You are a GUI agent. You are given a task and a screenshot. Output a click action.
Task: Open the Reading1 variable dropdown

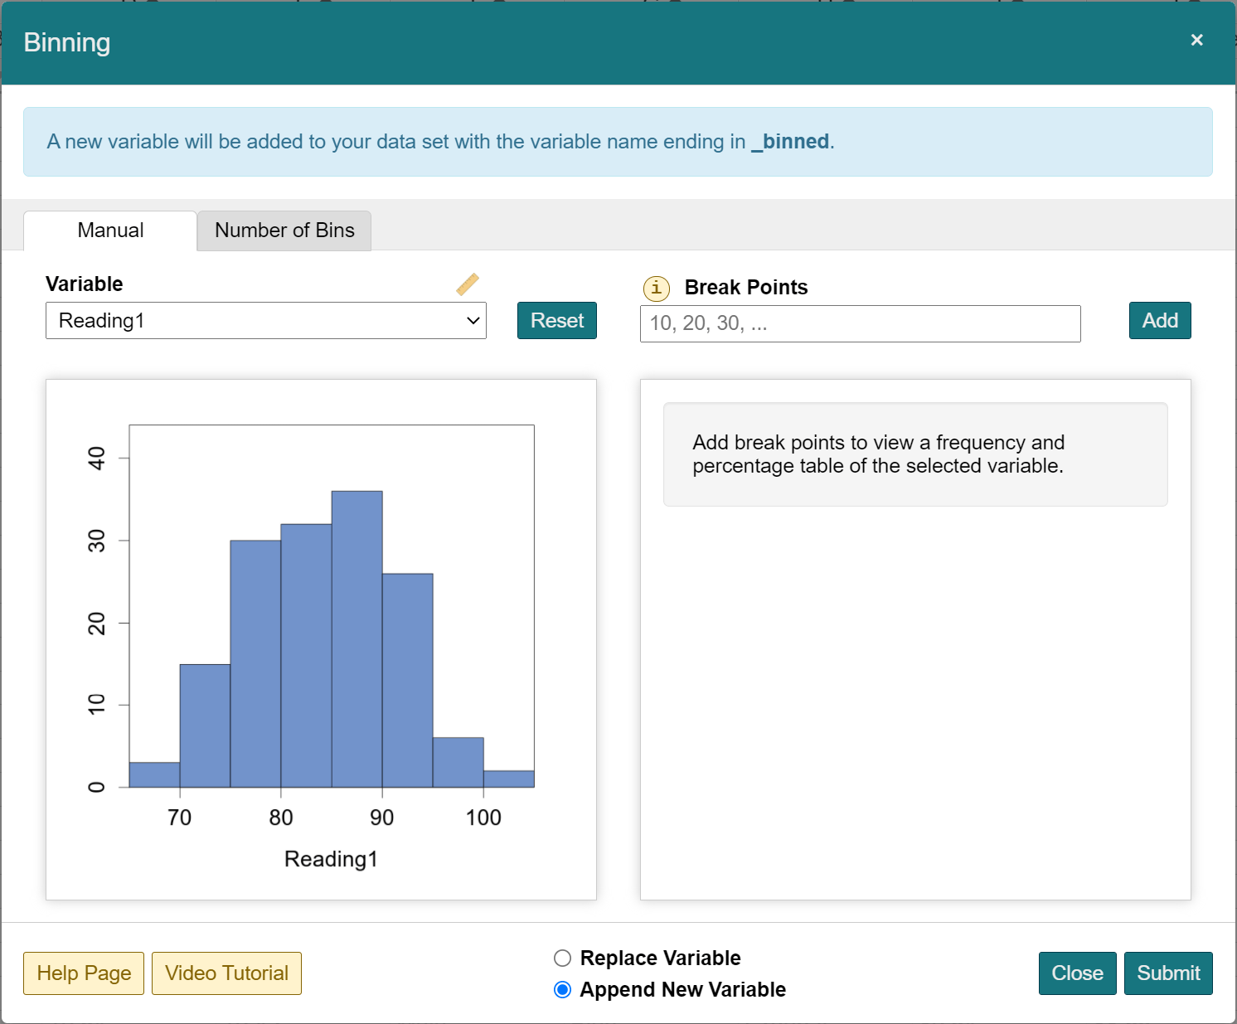(265, 321)
